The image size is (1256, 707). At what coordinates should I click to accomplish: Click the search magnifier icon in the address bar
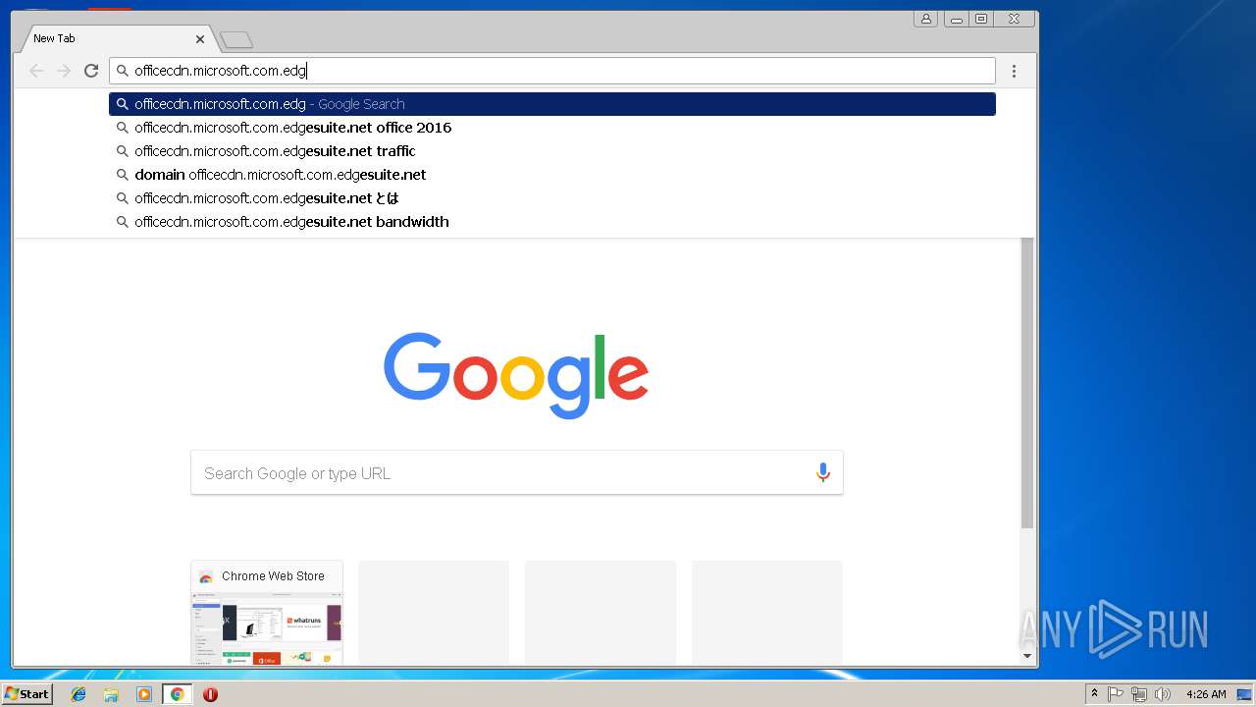pyautogui.click(x=123, y=71)
